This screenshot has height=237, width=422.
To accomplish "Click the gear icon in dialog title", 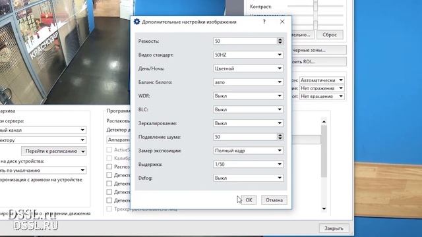I will pos(136,22).
